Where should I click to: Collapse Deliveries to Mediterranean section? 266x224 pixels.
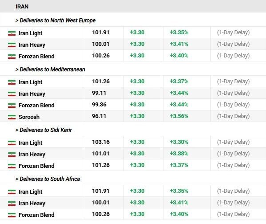pyautogui.click(x=50, y=69)
